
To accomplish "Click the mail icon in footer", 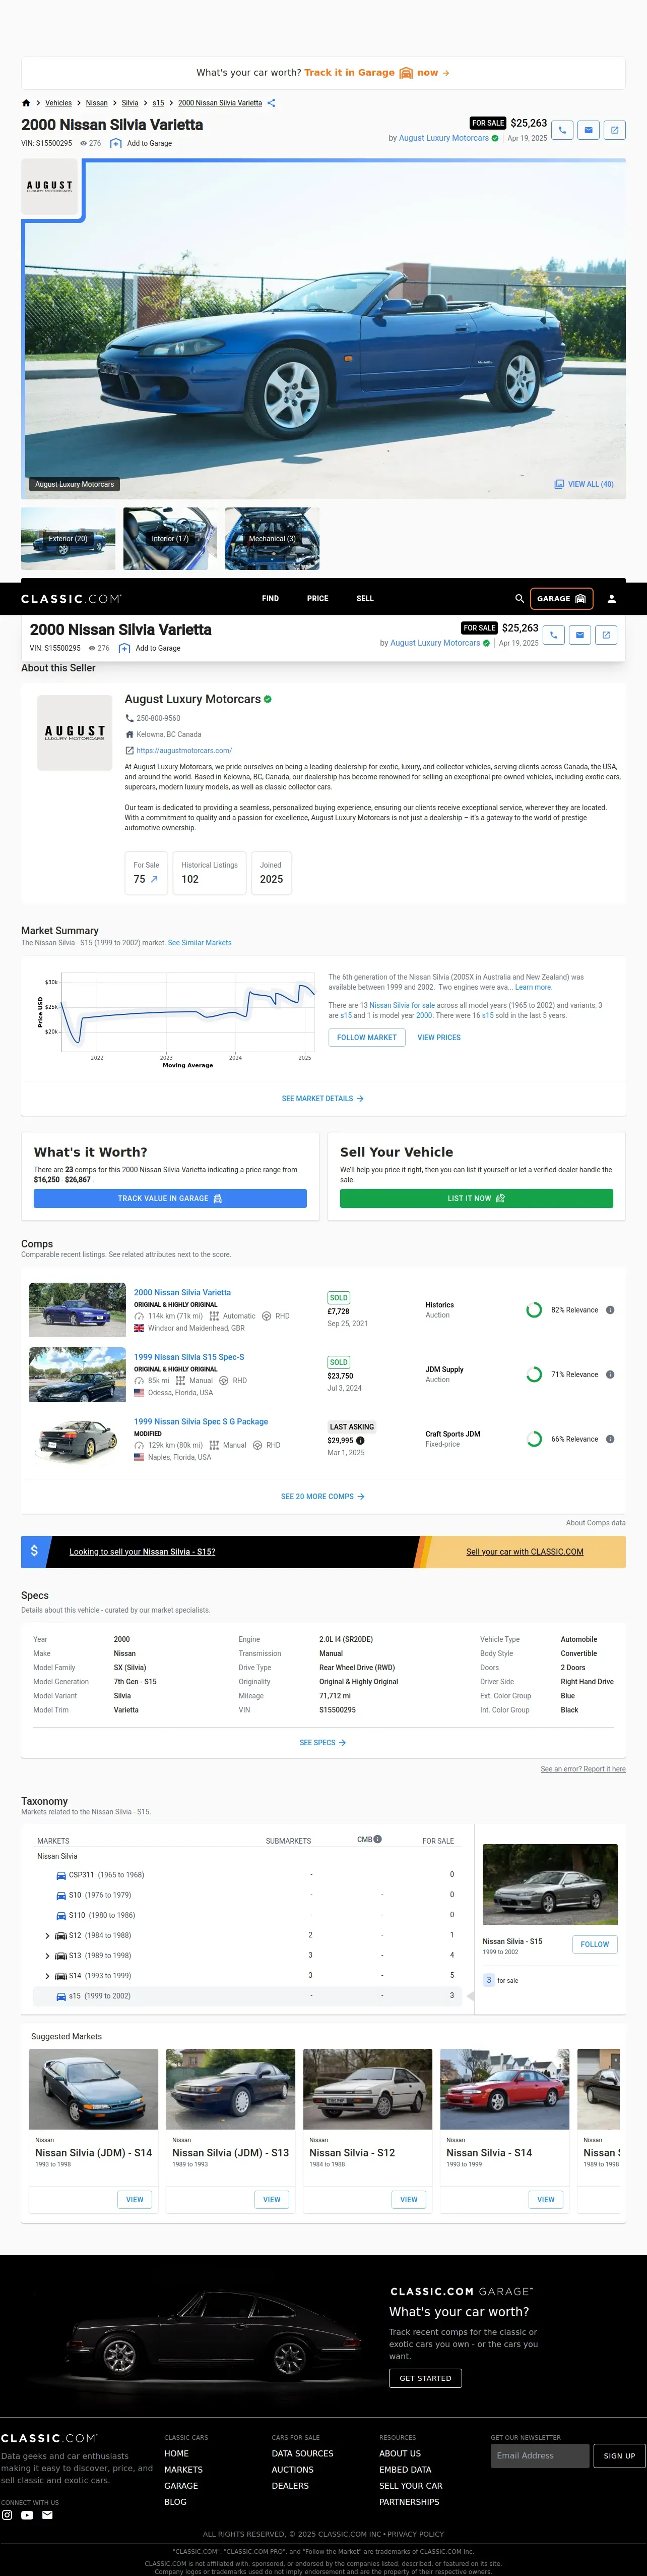I will tap(47, 2515).
